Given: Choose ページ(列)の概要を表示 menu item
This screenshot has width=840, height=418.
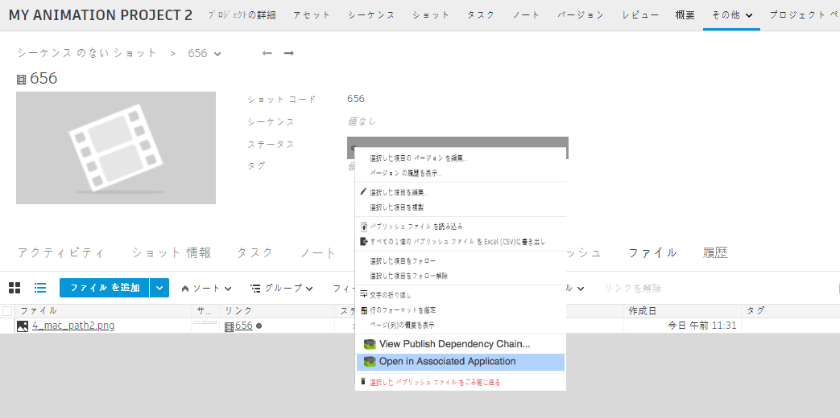Looking at the screenshot, I should pos(402,325).
